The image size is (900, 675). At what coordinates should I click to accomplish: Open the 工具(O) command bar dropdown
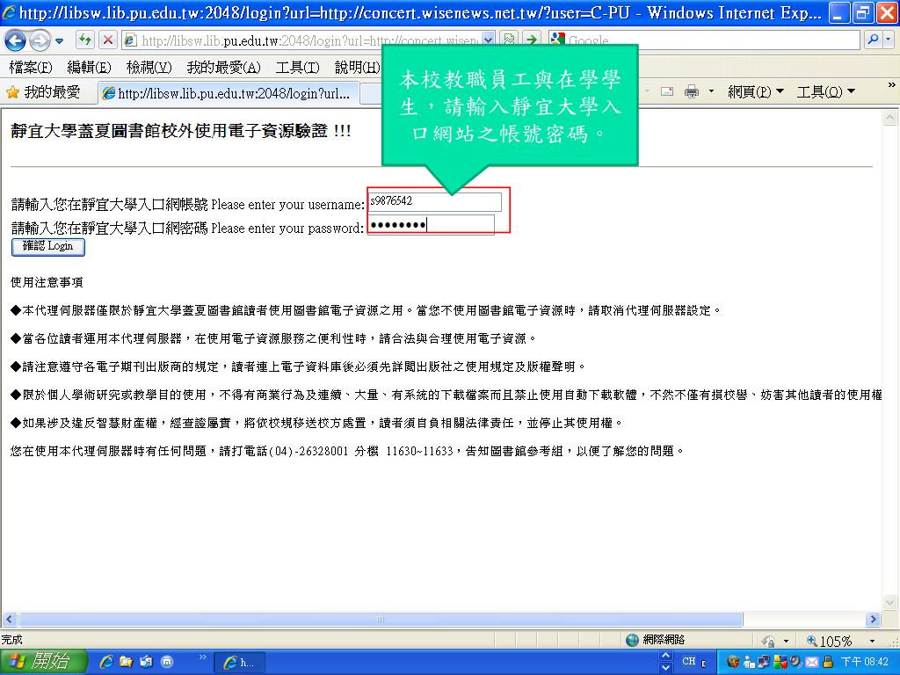click(825, 91)
